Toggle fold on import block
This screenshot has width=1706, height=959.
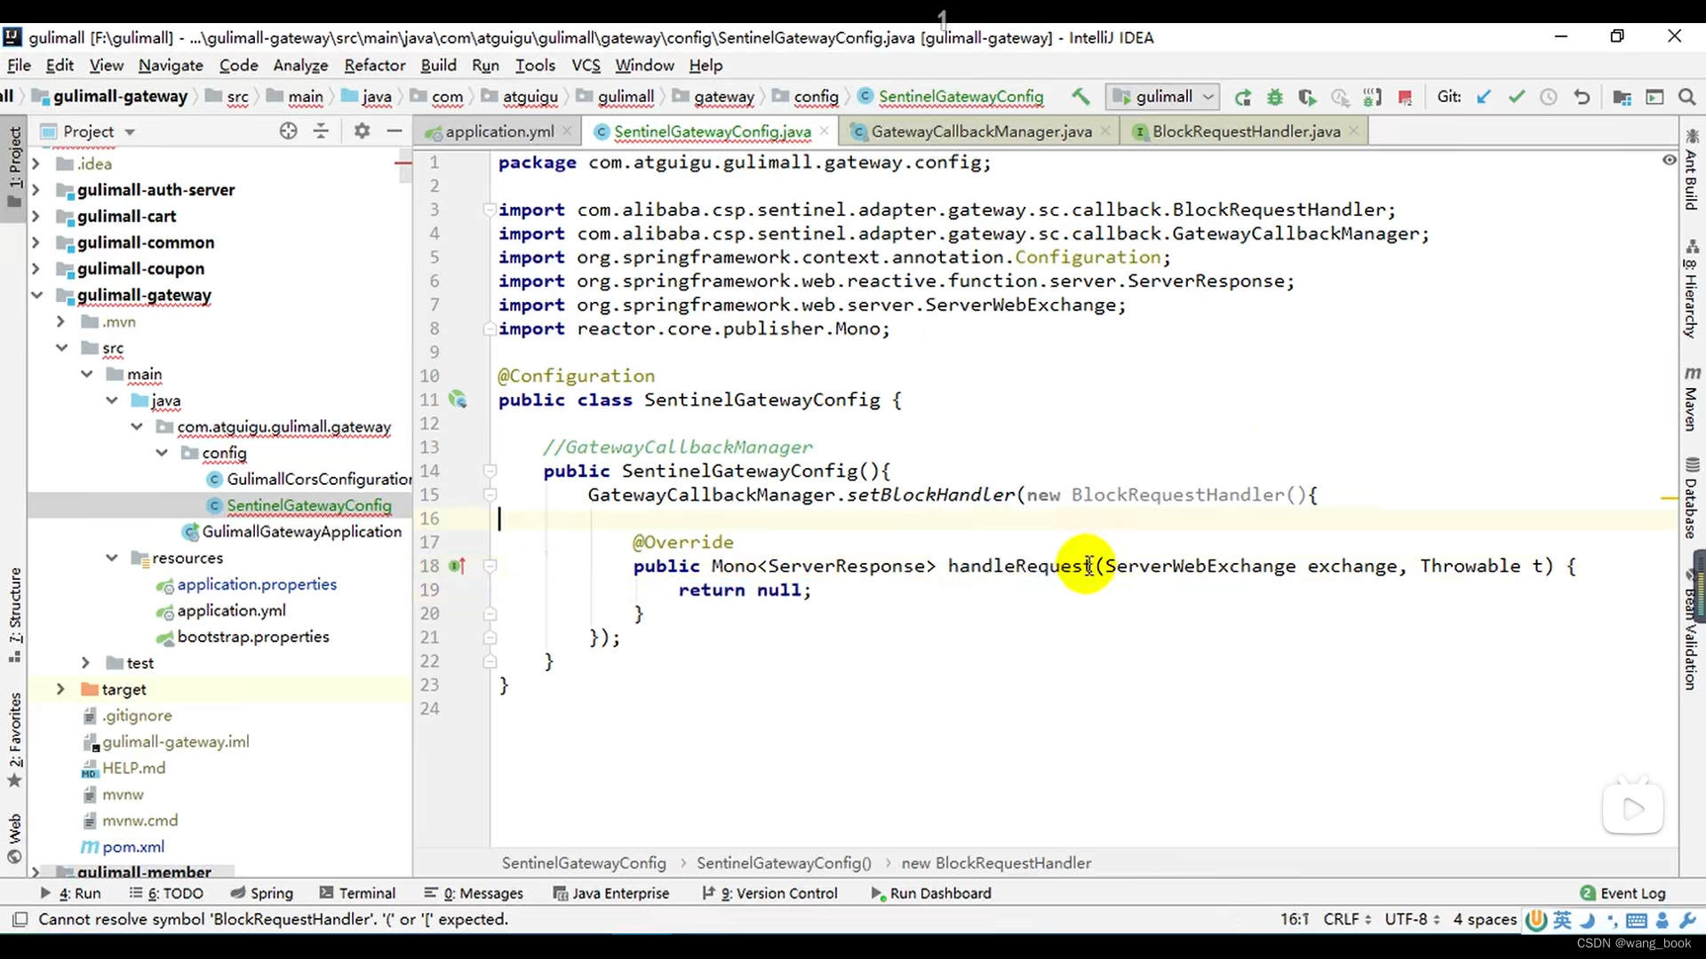click(490, 210)
